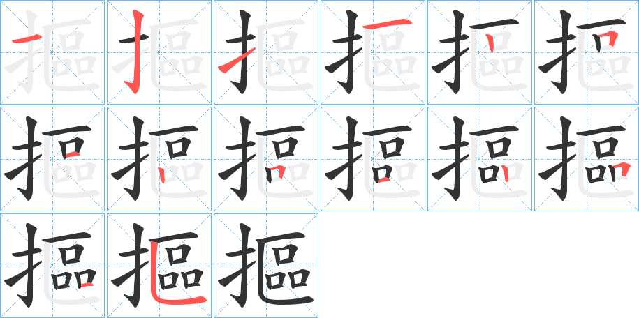Open the frame with red corner stroke on the lower-left box

tap(266, 159)
